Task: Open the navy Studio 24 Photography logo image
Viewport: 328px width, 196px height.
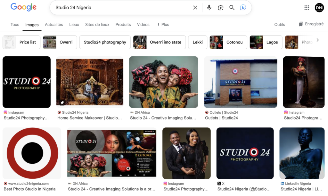Action: click(245, 153)
